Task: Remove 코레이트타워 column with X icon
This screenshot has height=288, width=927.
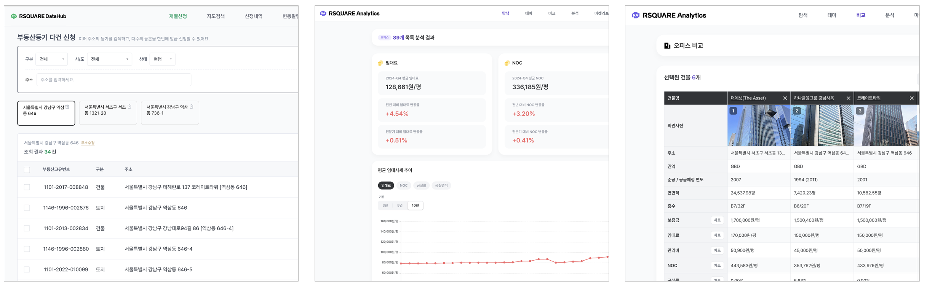Action: click(911, 98)
